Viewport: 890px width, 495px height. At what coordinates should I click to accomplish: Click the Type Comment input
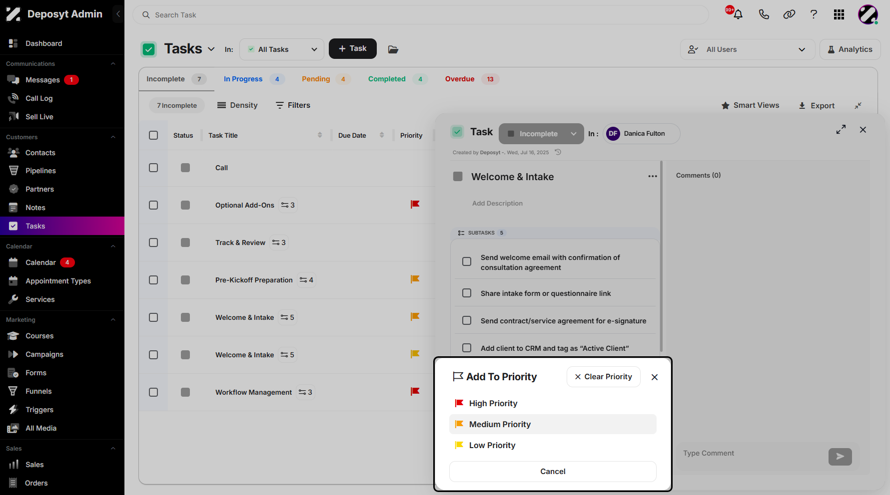[752, 453]
